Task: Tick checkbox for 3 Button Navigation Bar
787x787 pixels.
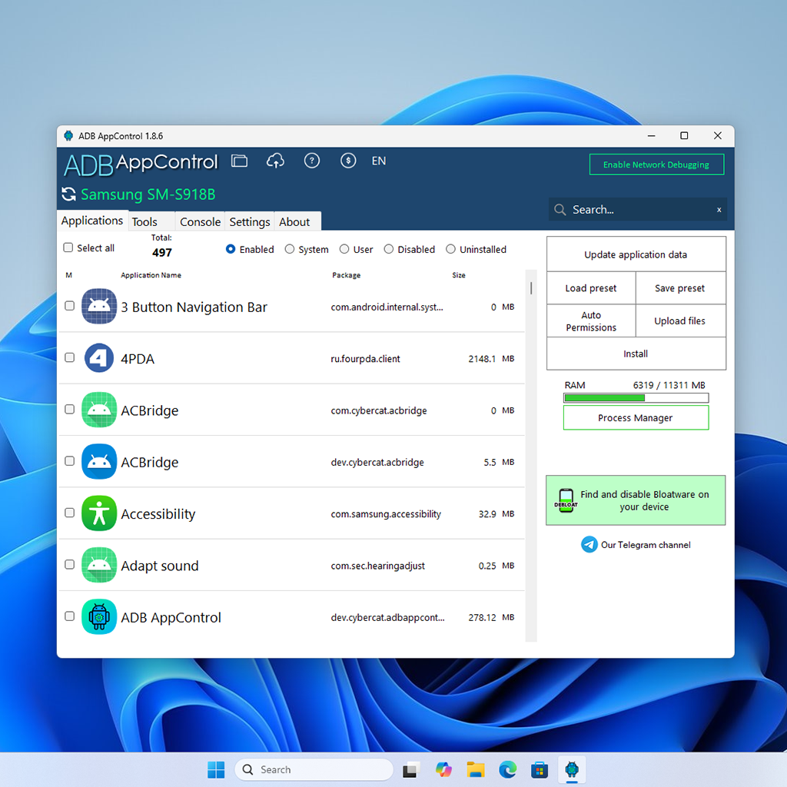Action: coord(70,306)
